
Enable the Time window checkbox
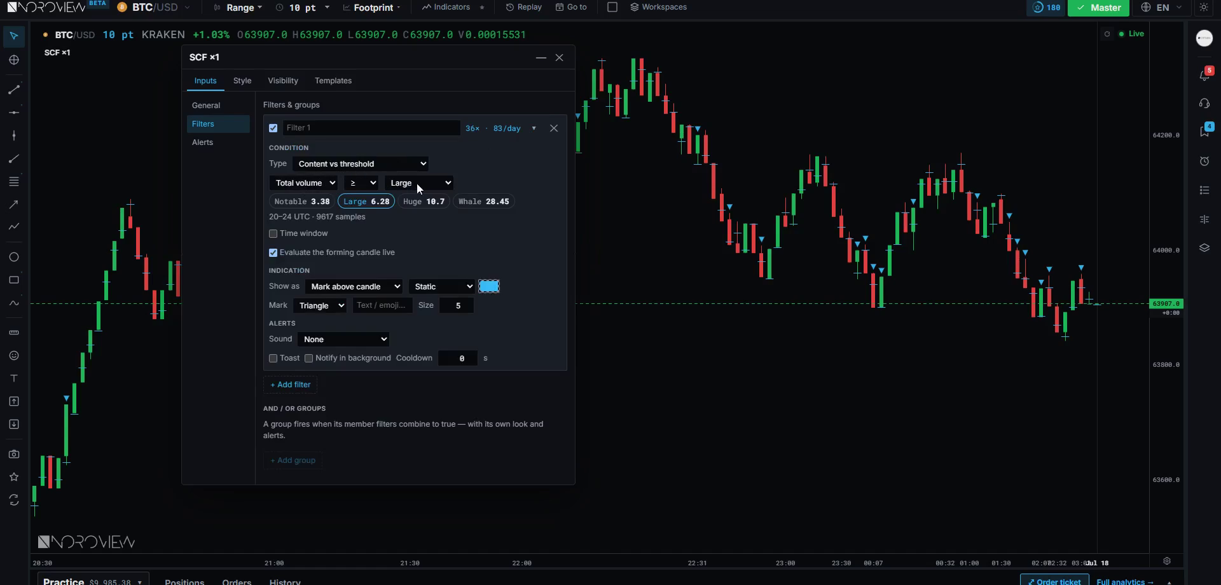coord(273,234)
